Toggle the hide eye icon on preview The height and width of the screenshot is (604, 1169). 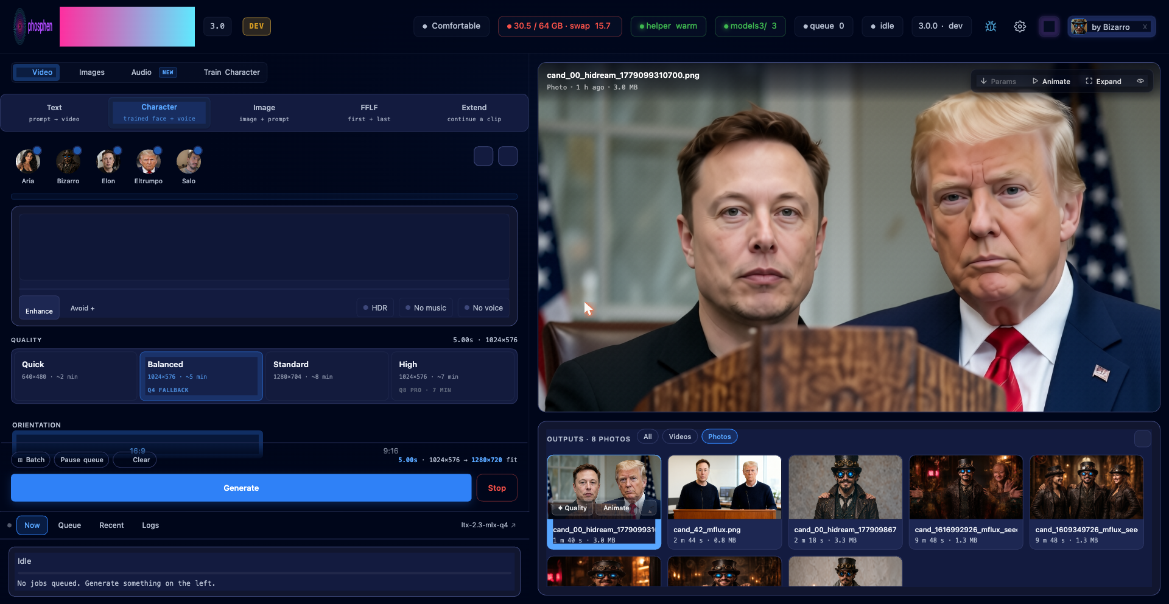coord(1140,81)
